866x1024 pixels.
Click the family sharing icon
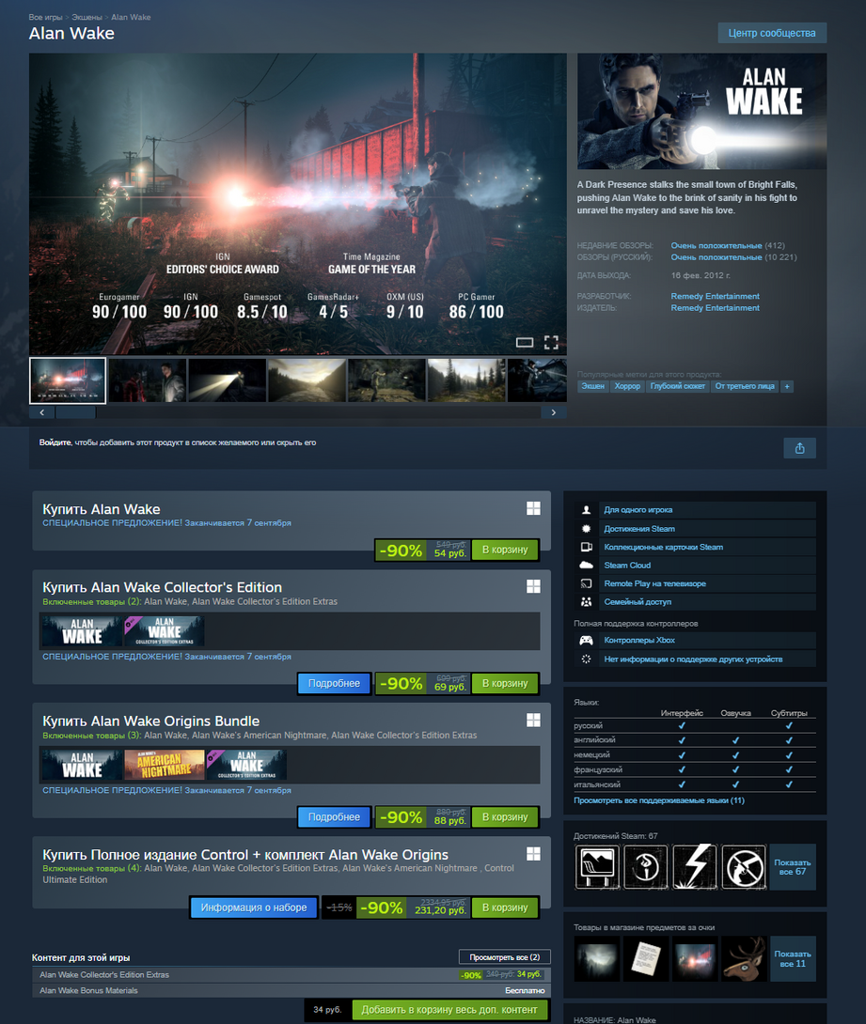[x=586, y=601]
